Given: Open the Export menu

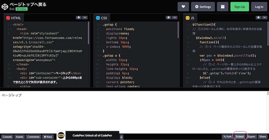Looking at the screenshot, I should 252,136.
